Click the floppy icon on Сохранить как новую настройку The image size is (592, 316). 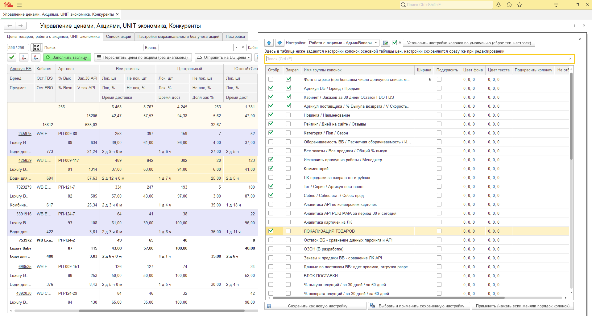pos(269,306)
